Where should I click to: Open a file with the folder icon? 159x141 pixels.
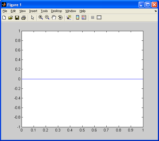(11, 18)
